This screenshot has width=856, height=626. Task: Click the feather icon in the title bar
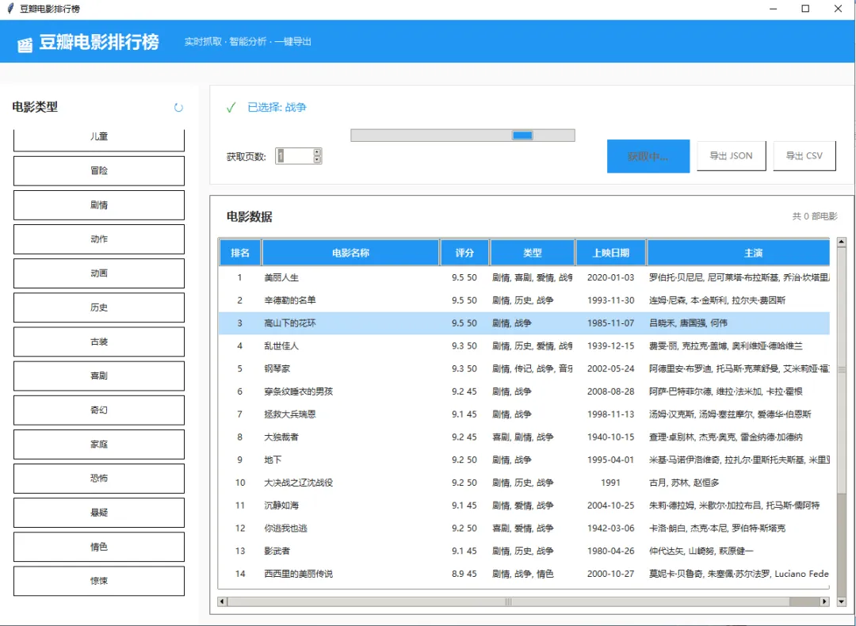(10, 9)
